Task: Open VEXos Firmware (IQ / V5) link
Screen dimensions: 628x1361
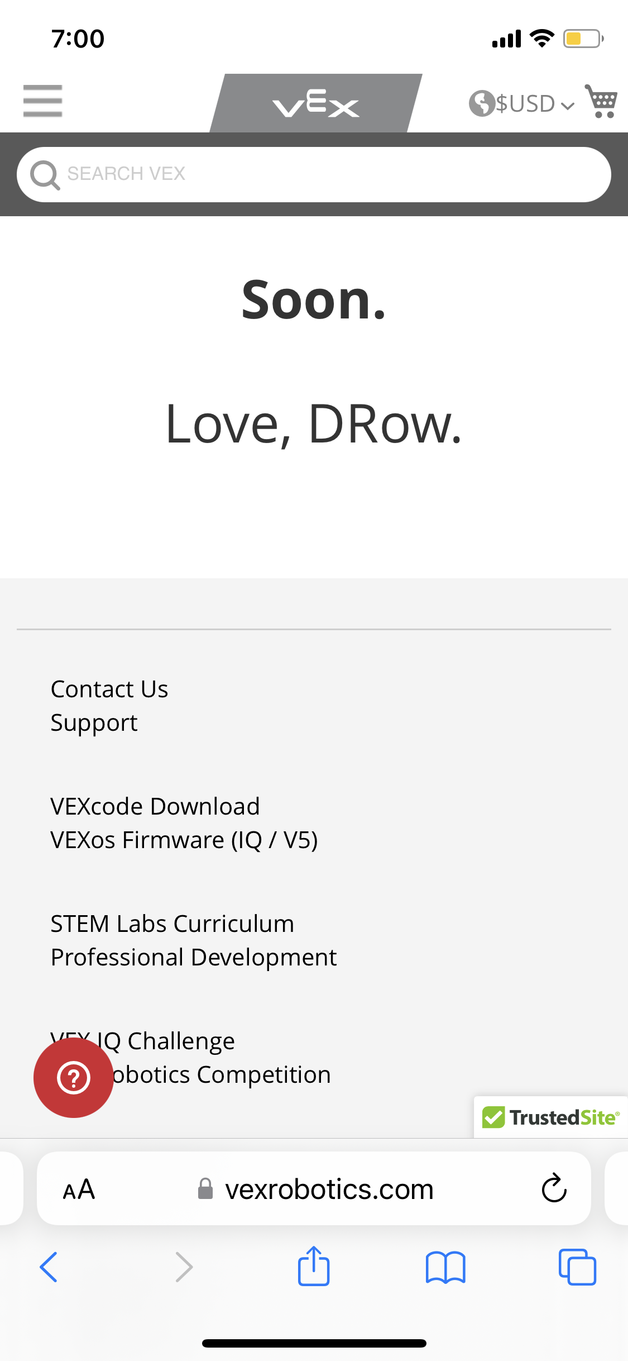Action: point(184,840)
